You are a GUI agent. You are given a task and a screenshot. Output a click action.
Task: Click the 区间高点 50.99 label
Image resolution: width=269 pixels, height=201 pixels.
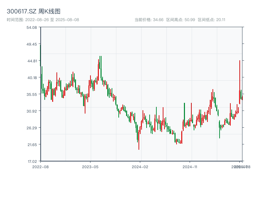click(181, 20)
